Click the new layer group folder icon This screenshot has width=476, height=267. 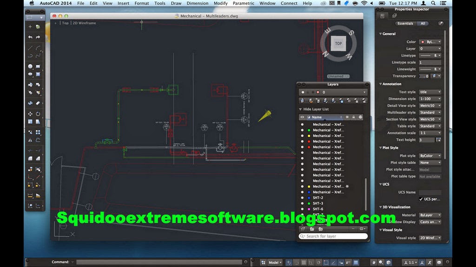pyautogui.click(x=312, y=229)
